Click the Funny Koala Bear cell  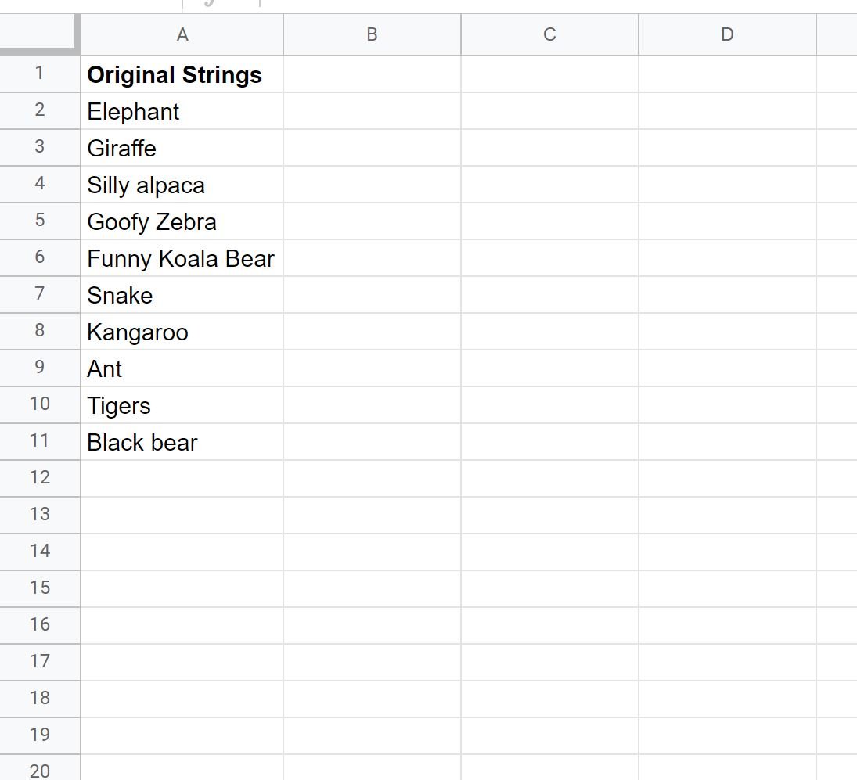[x=182, y=258]
